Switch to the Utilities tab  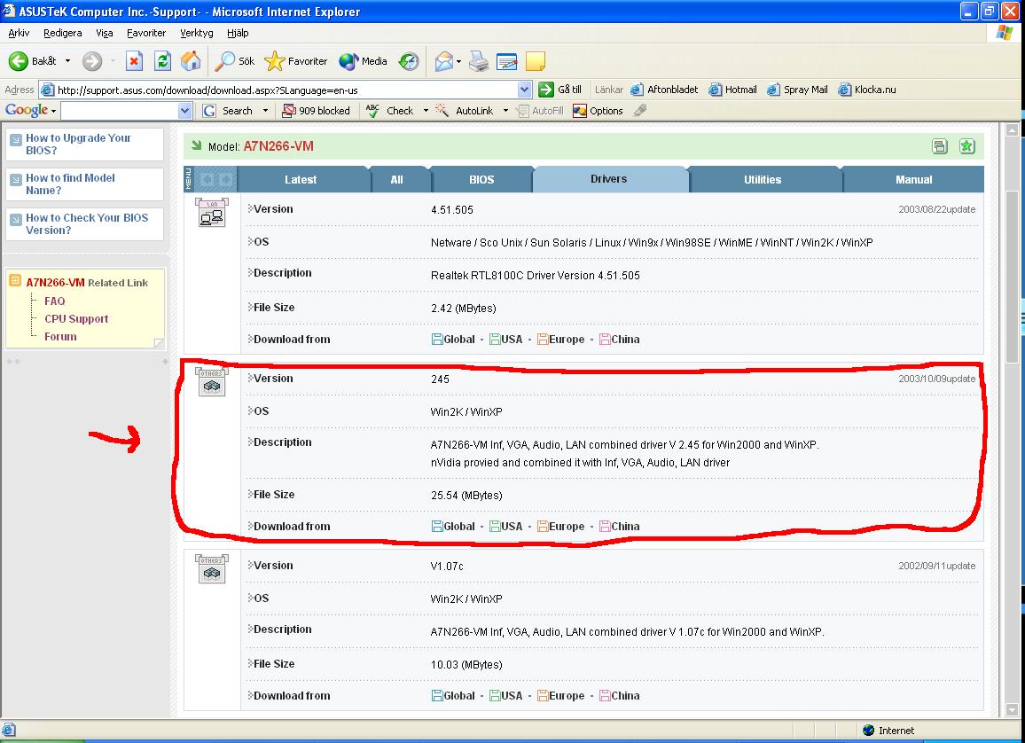click(x=763, y=180)
